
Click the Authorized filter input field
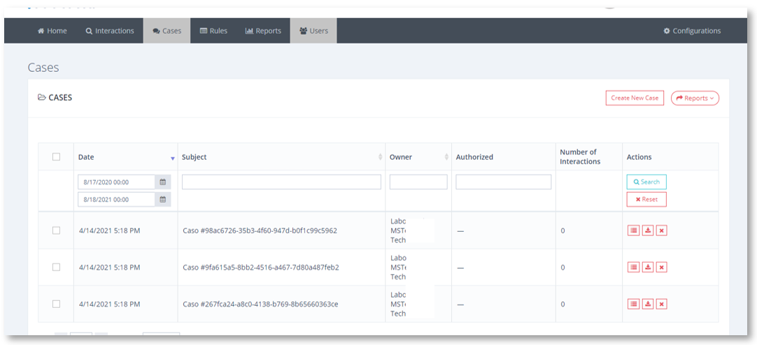503,182
